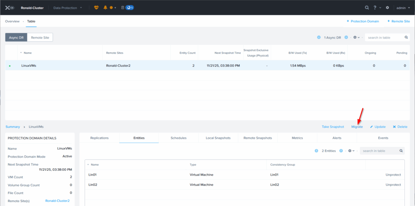This screenshot has height=206, width=415.
Task: Go to previous page of Async DR list
Action: coord(318,37)
